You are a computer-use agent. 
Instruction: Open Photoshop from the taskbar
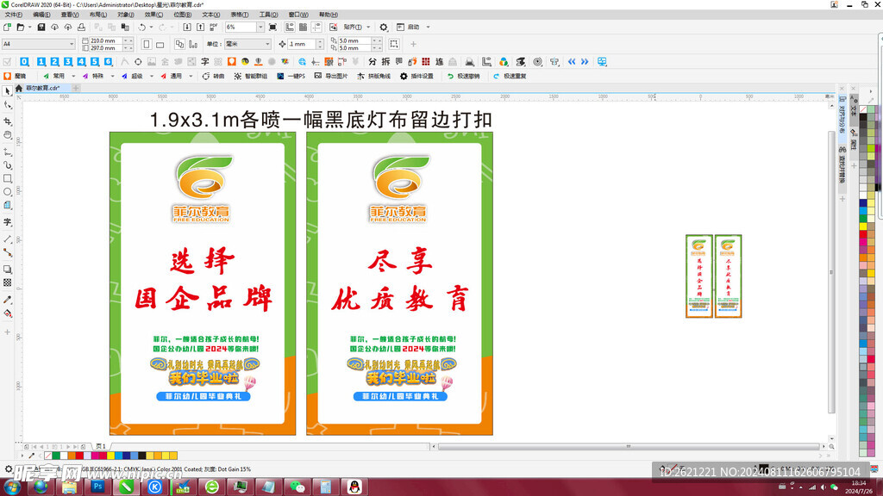[98, 487]
